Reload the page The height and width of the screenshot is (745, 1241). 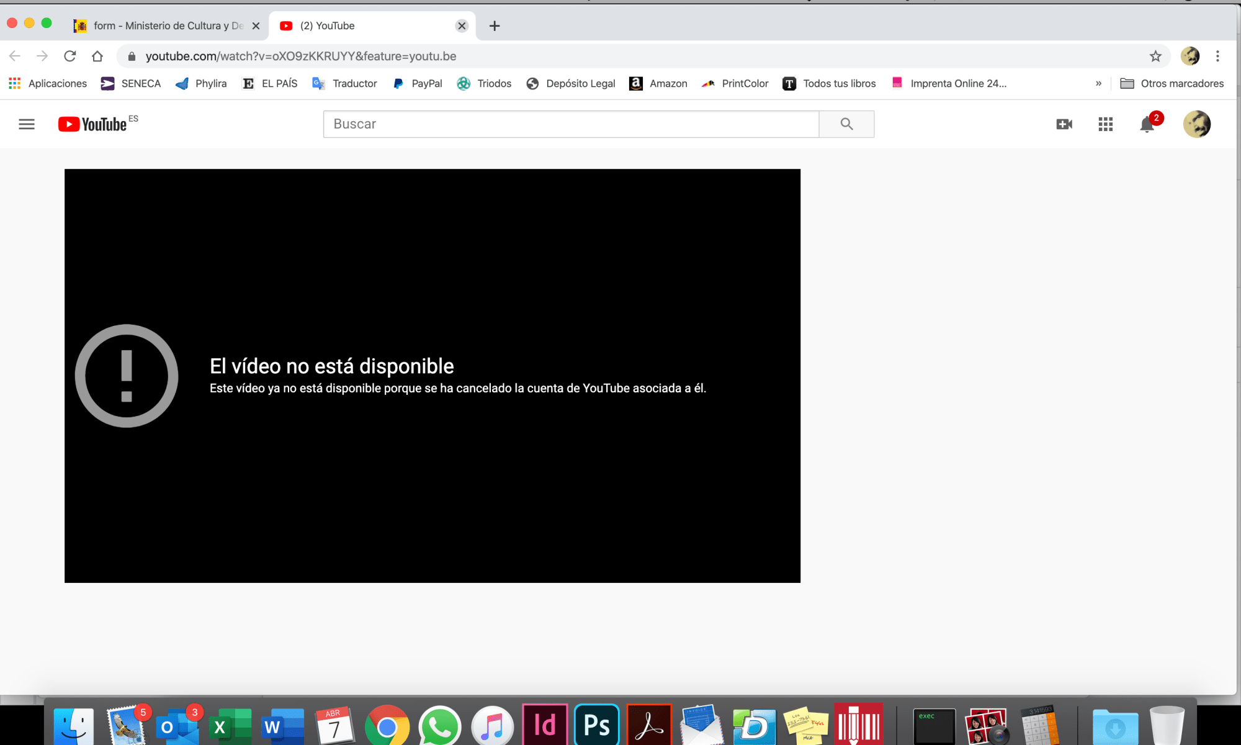point(70,56)
